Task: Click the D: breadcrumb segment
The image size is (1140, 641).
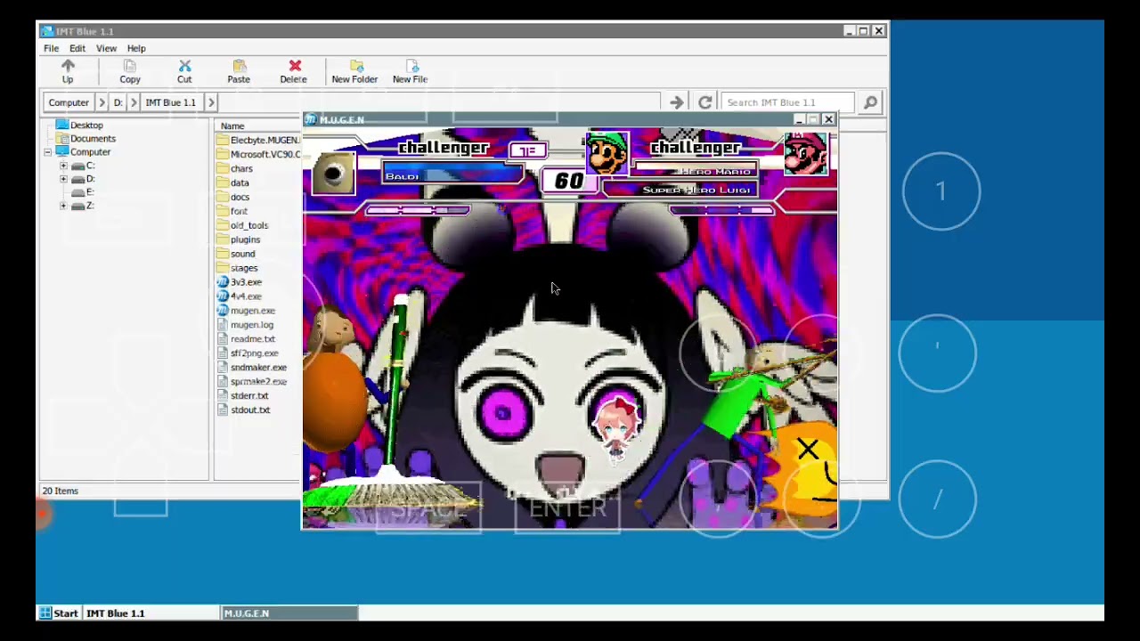Action: coord(118,102)
